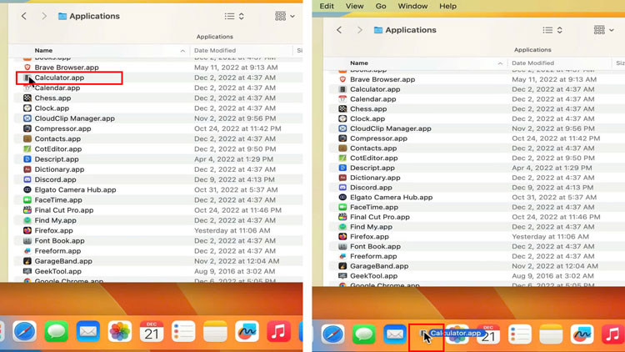Open Photos from the left Dock
The width and height of the screenshot is (625, 352).
pos(119,331)
